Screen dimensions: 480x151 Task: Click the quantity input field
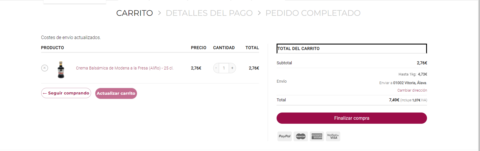224,68
